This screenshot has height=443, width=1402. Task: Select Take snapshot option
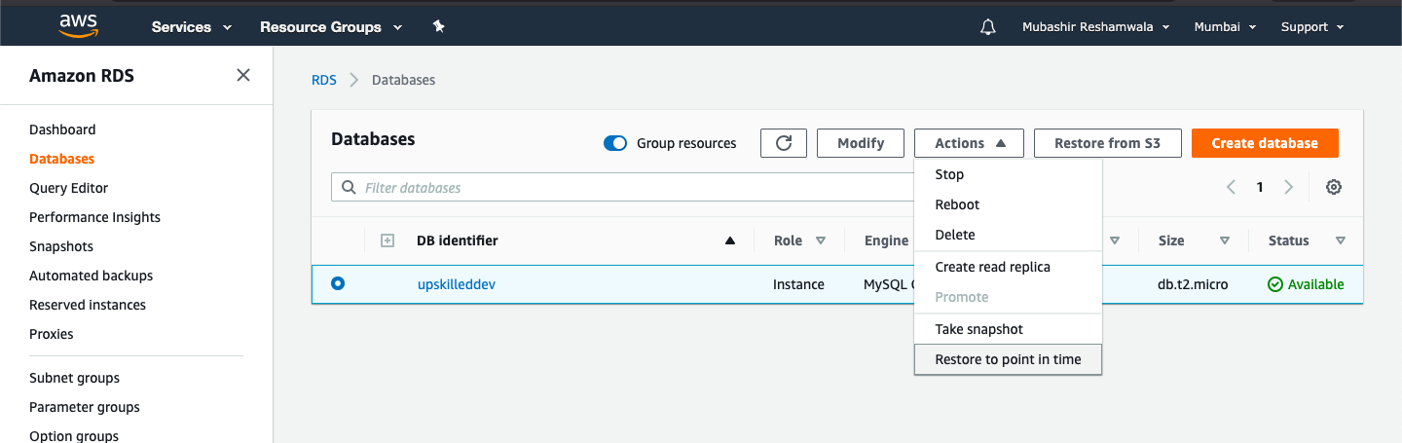click(x=1008, y=329)
